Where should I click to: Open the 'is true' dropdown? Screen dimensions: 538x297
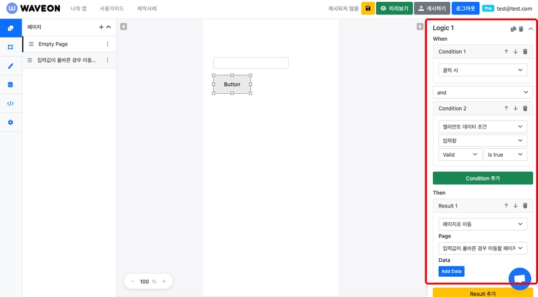[x=505, y=155]
